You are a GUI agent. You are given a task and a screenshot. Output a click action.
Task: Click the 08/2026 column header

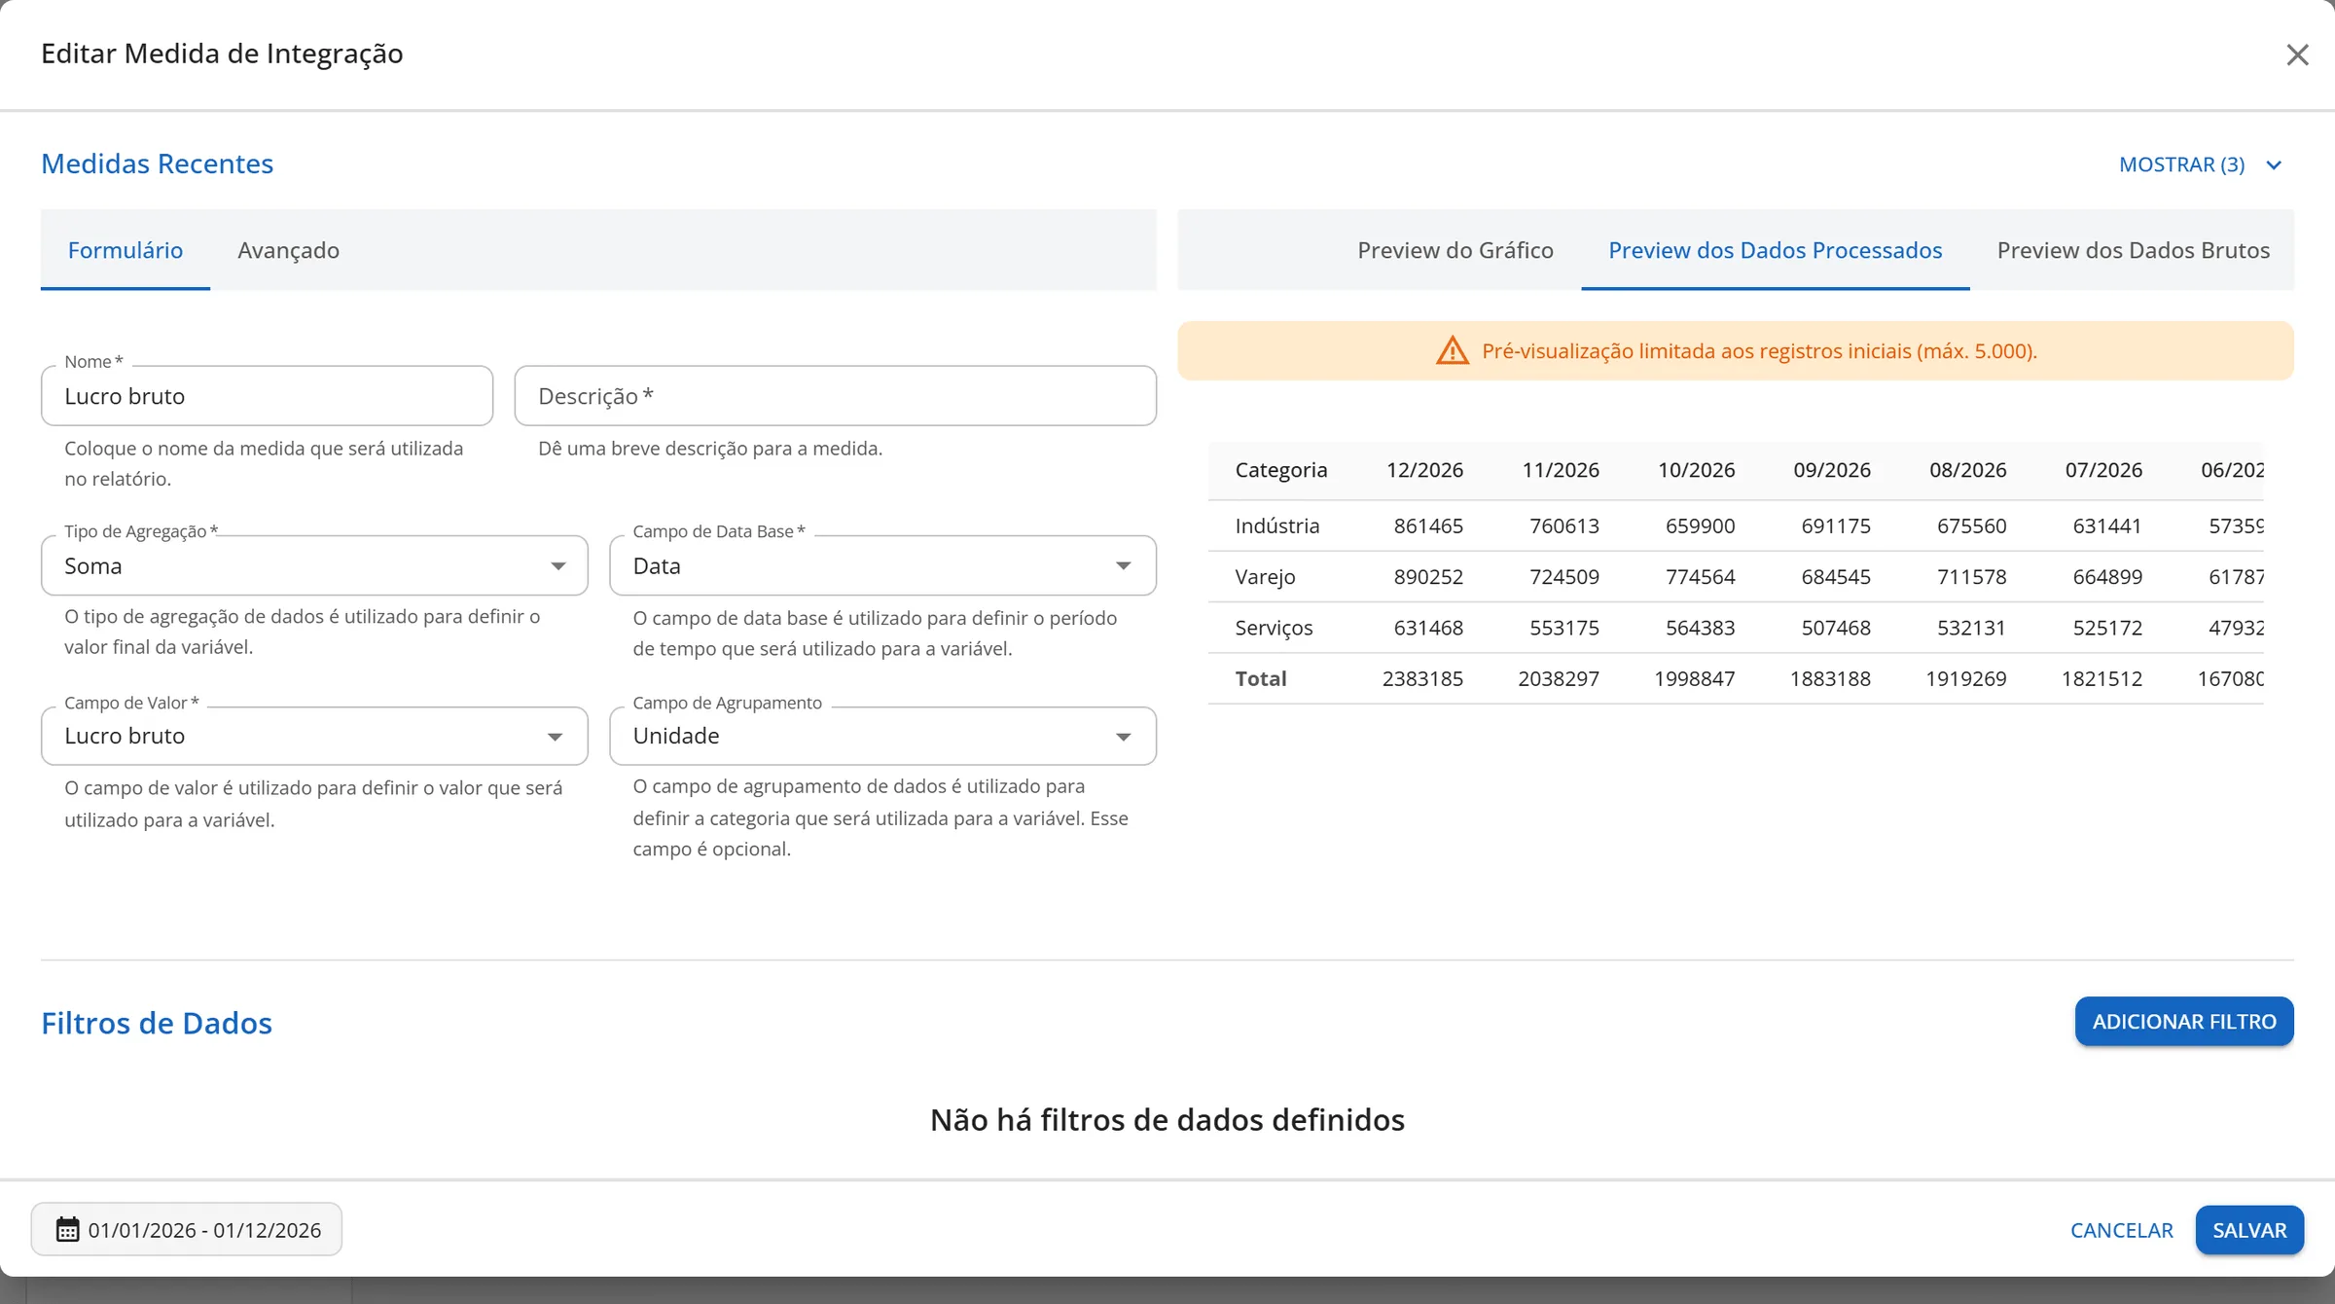[x=1968, y=470]
